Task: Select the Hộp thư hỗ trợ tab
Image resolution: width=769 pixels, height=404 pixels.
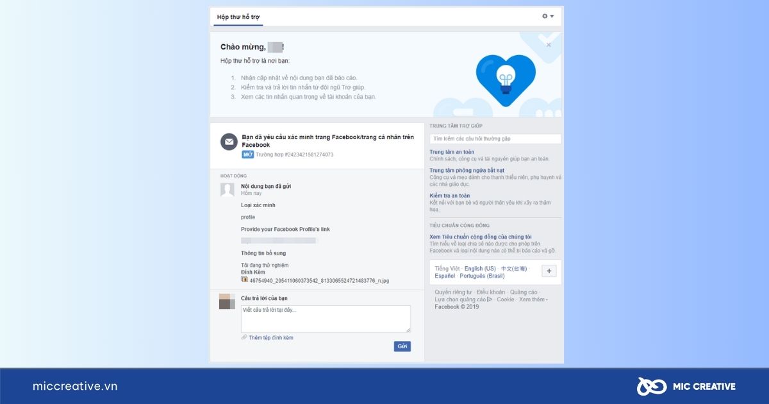Action: pos(238,17)
